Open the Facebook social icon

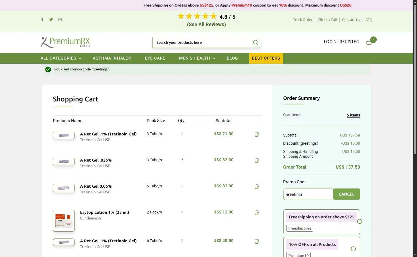pyautogui.click(x=42, y=19)
